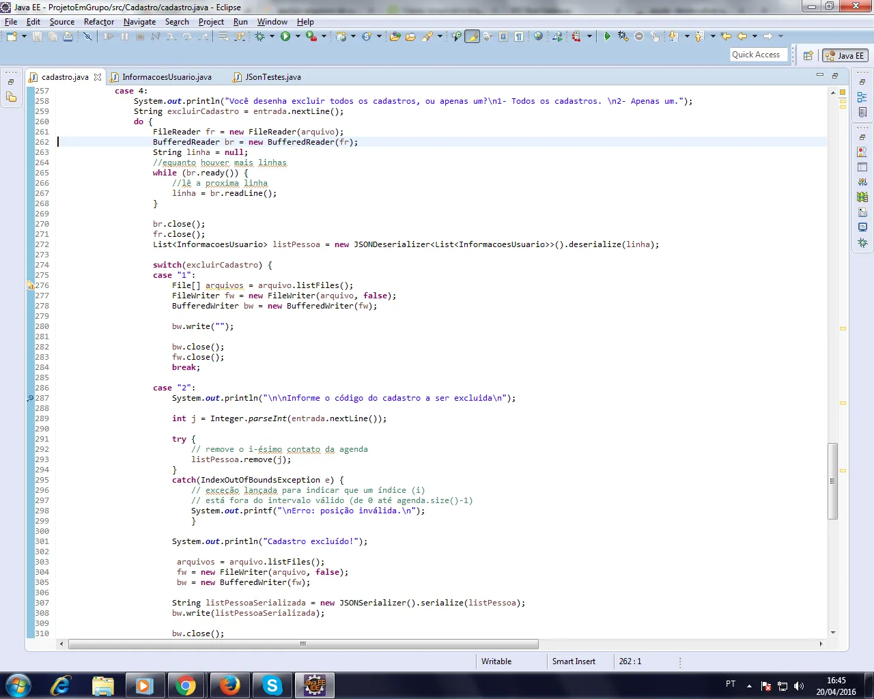Click the Debug bug icon in toolbar
This screenshot has height=699, width=874.
(260, 36)
